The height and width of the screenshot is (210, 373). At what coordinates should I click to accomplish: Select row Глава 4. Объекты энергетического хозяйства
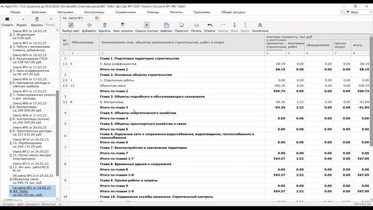pos(215,113)
